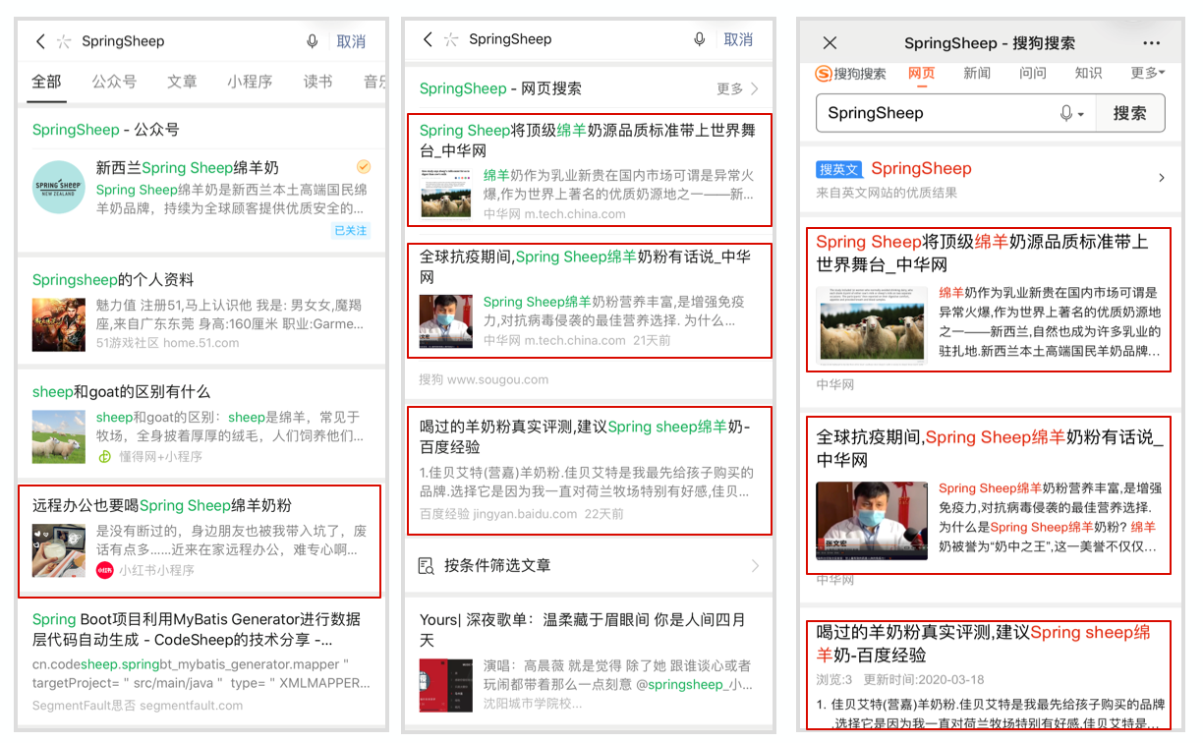Tap red album thumbnail of 深夜歌单
This screenshot has width=1203, height=743.
[x=445, y=685]
